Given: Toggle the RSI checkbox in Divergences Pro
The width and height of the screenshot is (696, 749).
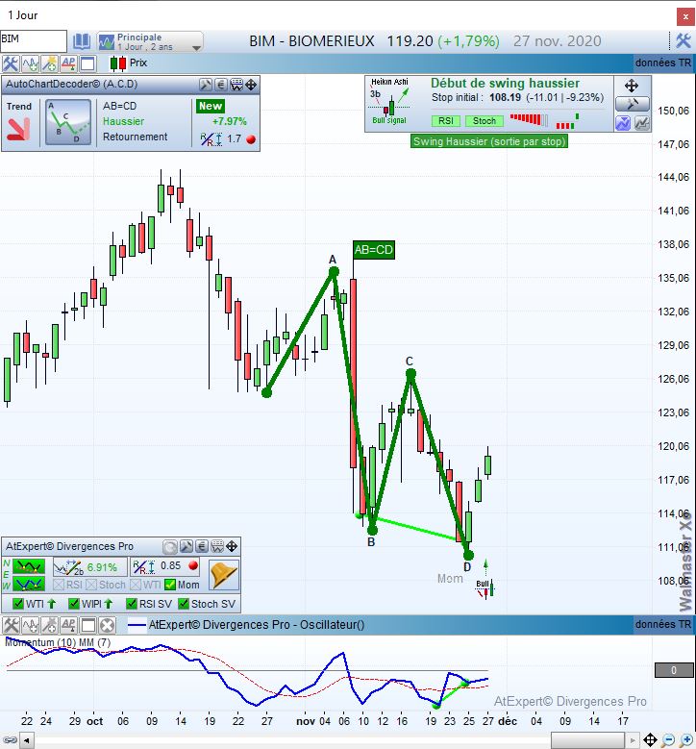Looking at the screenshot, I should pos(59,585).
